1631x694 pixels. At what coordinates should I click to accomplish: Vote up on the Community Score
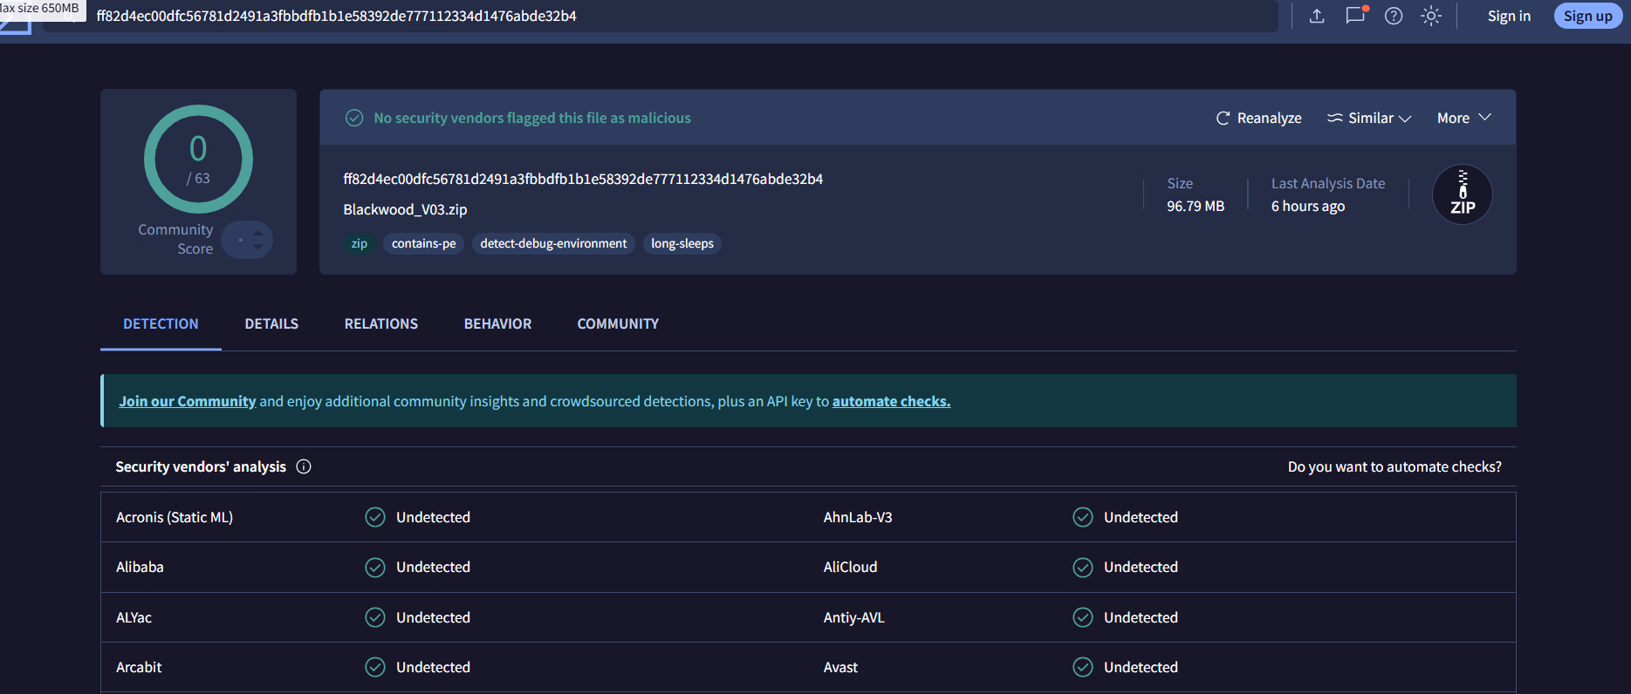click(x=258, y=233)
